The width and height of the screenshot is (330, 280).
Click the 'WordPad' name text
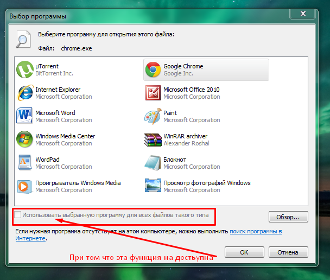tap(47, 160)
